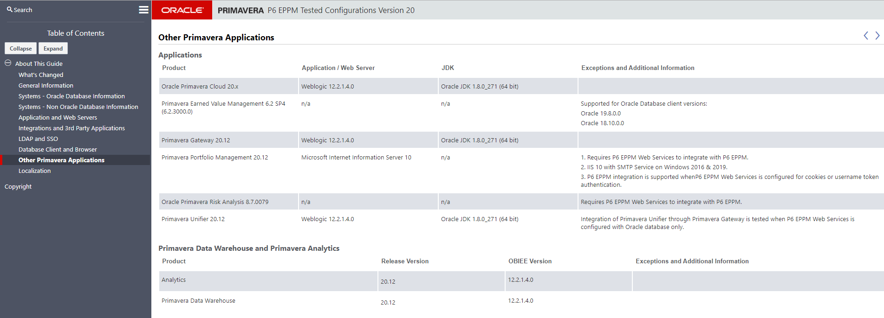884x318 pixels.
Task: Click Primavera Data Warehouse and Analytics heading
Action: tap(249, 248)
